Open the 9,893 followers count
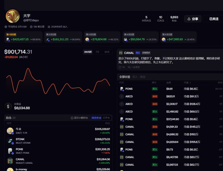The width and height of the screenshot is (223, 171). (174, 19)
